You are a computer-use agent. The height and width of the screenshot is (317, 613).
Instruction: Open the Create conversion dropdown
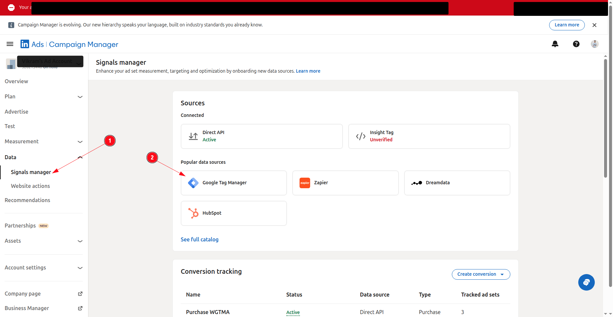(x=481, y=274)
